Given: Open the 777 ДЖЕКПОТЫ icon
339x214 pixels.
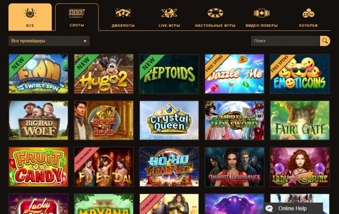Looking at the screenshot, I should click(x=123, y=13).
